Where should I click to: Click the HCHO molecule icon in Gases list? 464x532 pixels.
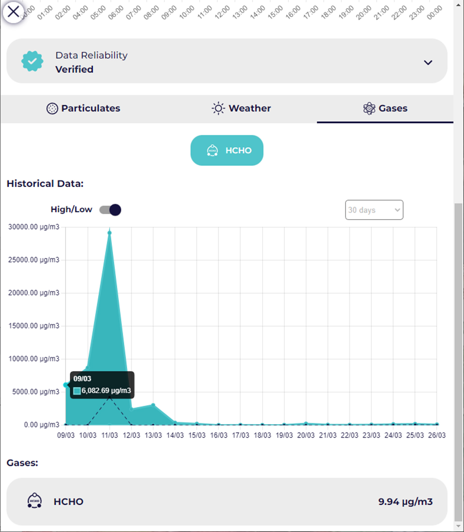coord(34,501)
